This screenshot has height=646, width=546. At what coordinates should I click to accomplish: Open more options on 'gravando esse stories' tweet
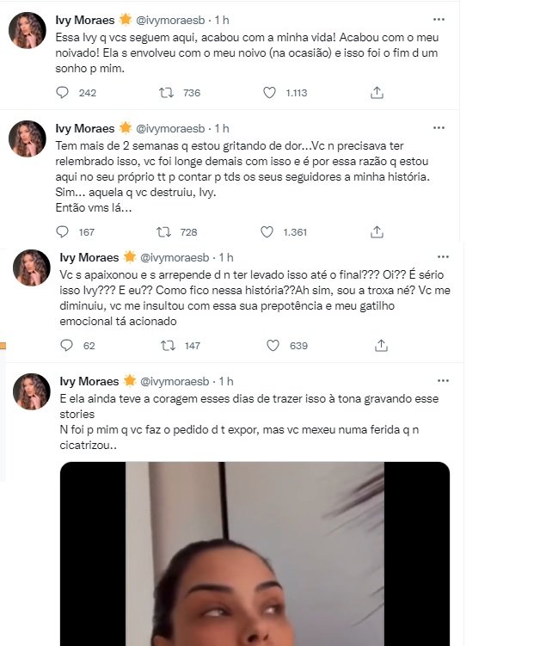point(442,380)
